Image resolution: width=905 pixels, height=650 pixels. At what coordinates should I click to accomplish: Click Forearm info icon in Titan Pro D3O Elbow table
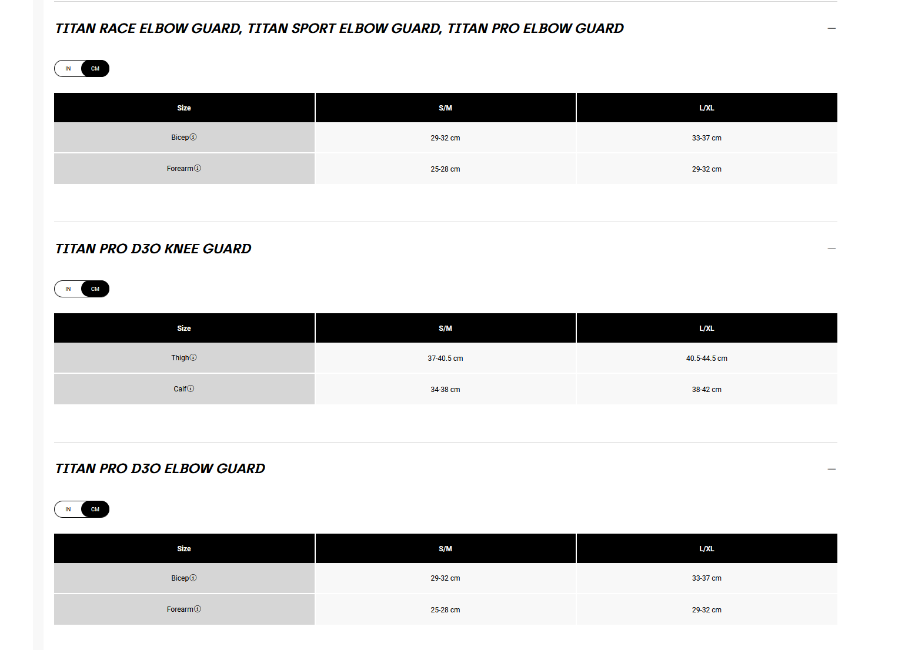(x=198, y=609)
